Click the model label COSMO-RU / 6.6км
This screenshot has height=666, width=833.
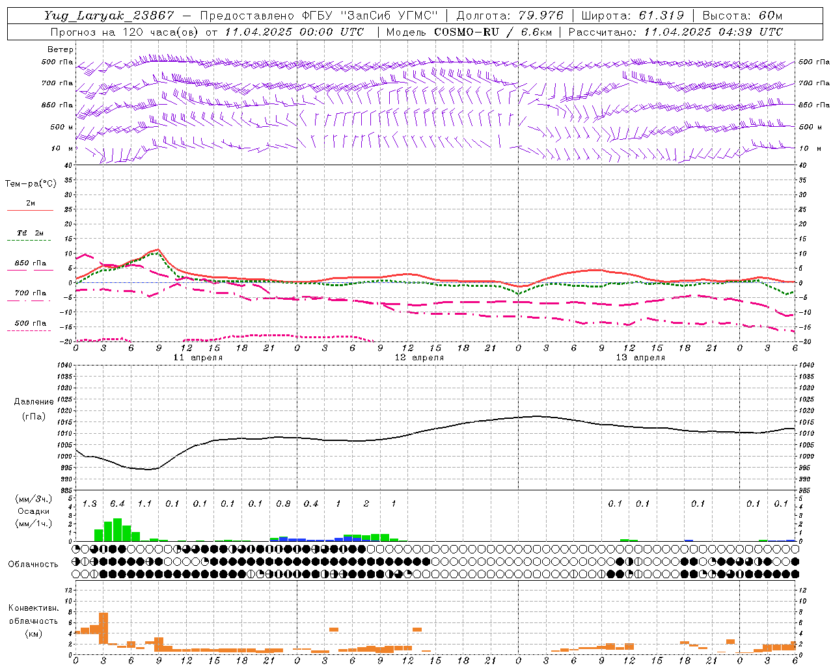click(x=493, y=32)
